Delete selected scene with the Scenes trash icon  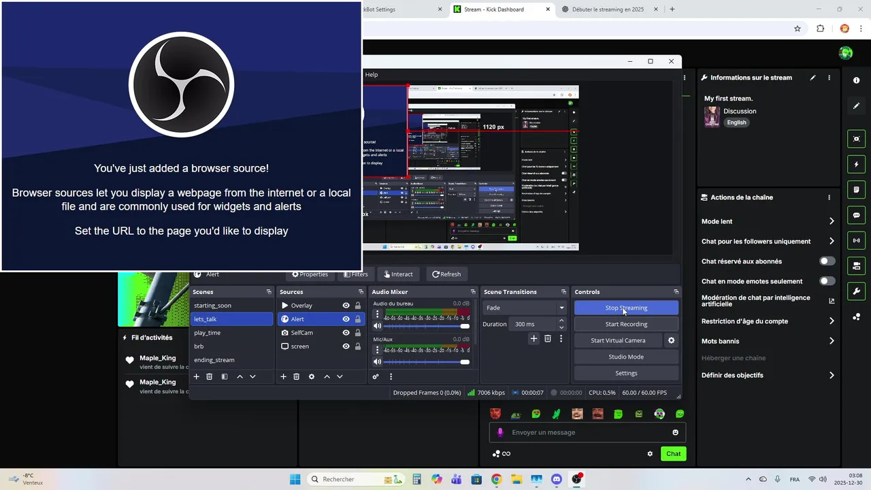click(x=210, y=376)
